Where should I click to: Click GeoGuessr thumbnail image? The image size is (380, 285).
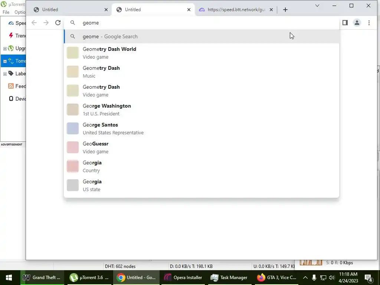click(73, 147)
